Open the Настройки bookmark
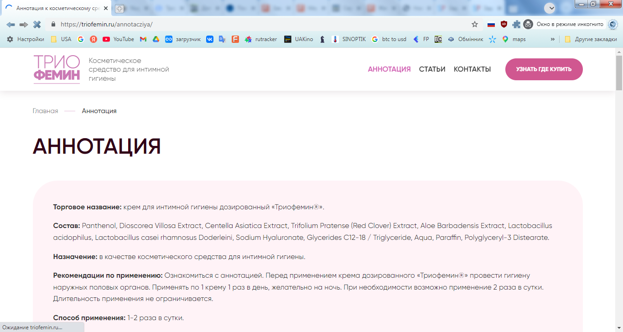The height and width of the screenshot is (332, 623). point(26,39)
